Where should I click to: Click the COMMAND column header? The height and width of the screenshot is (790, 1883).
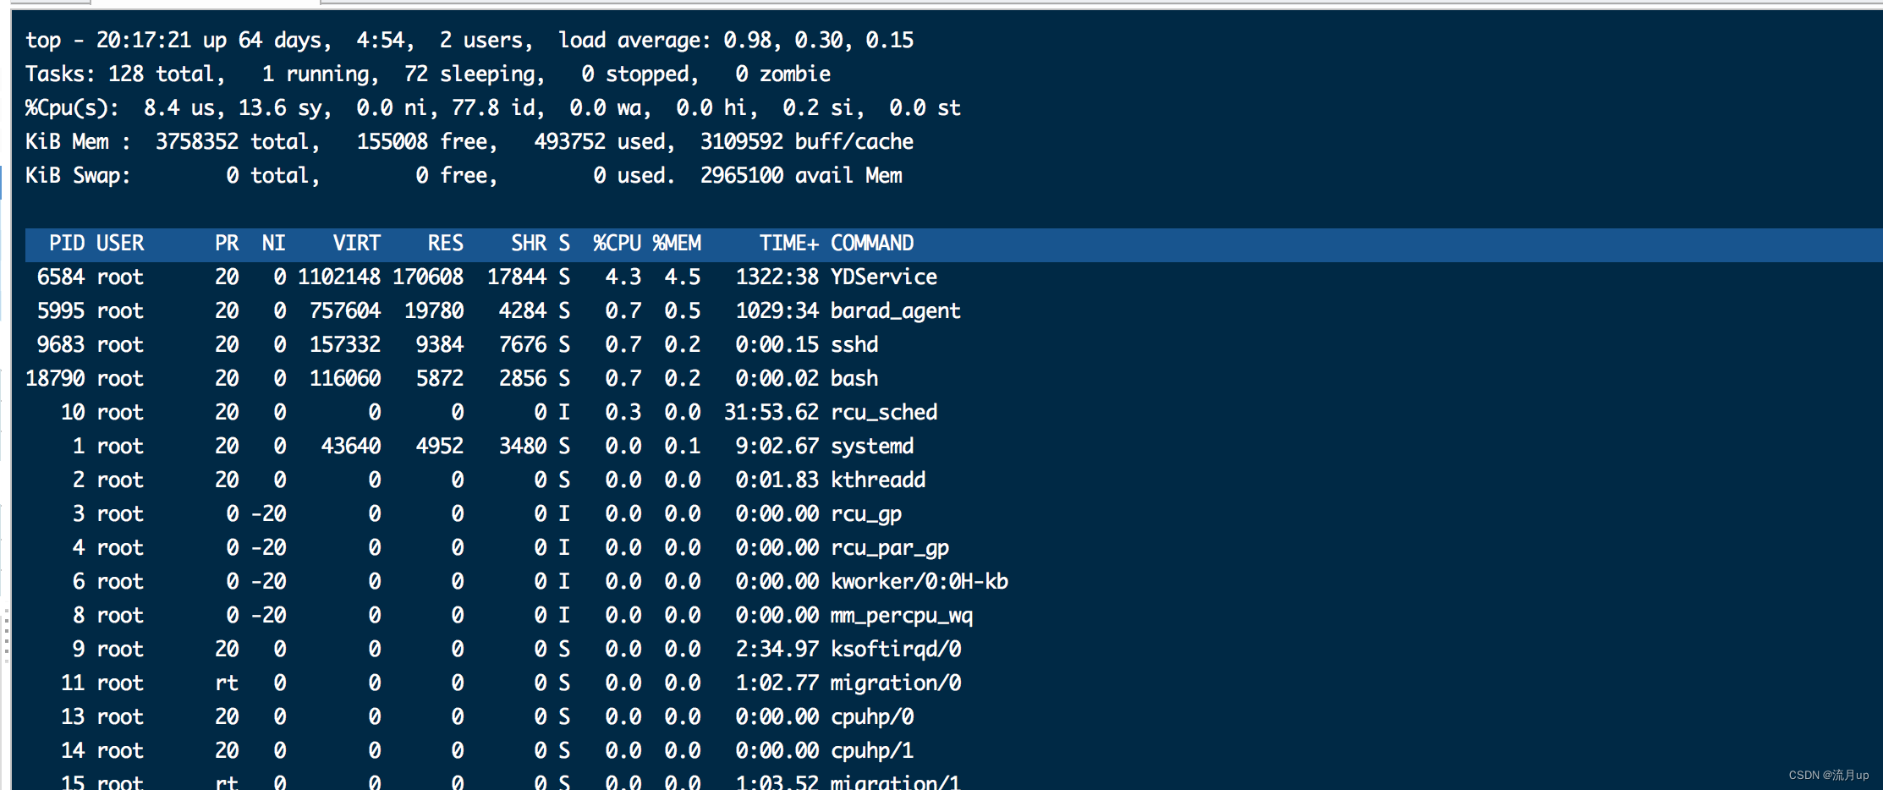[x=872, y=244]
